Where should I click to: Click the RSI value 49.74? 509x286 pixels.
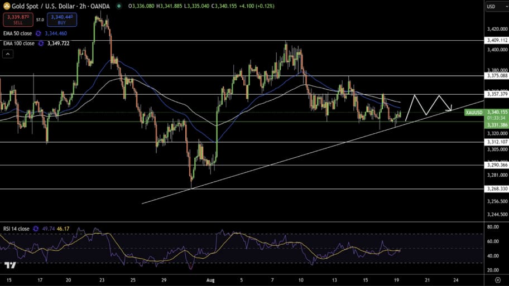tap(49, 229)
